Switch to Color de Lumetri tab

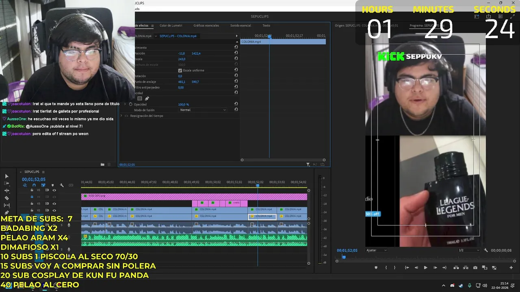171,26
